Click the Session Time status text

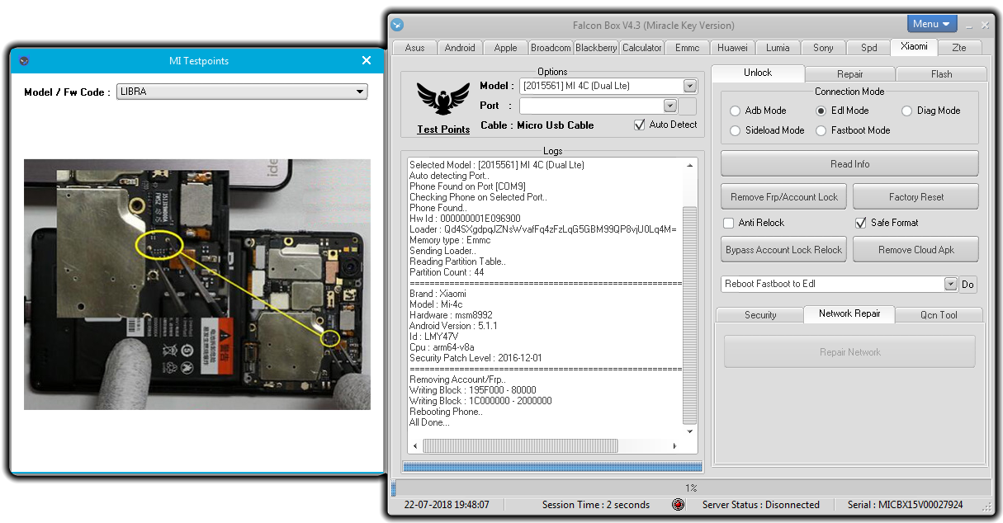pyautogui.click(x=595, y=505)
